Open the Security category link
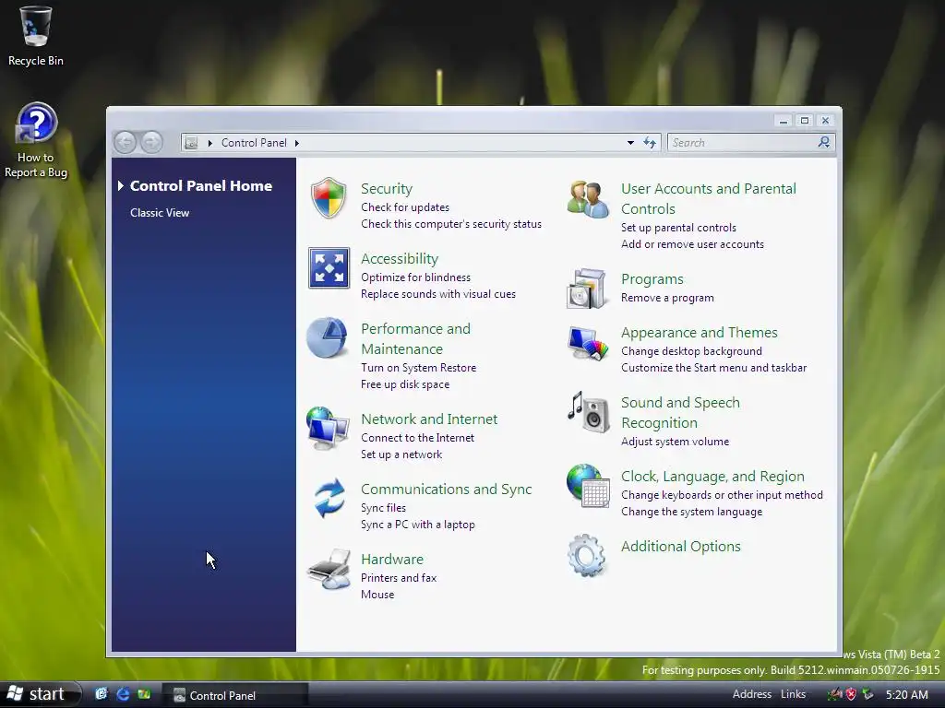The image size is (945, 708). coord(387,188)
